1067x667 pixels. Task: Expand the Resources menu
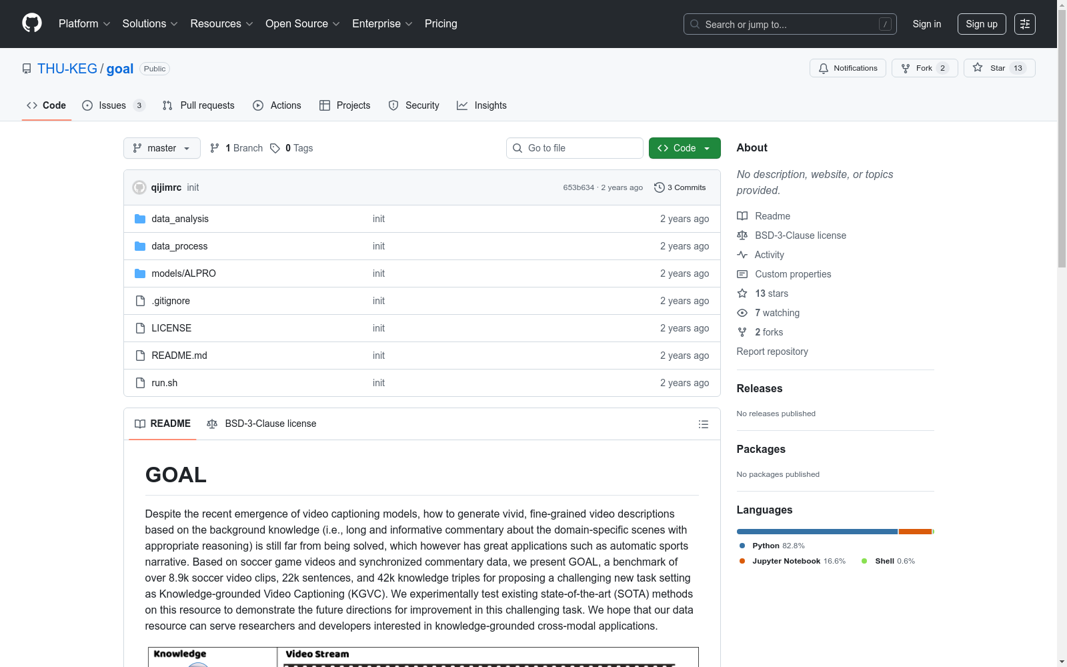point(221,23)
